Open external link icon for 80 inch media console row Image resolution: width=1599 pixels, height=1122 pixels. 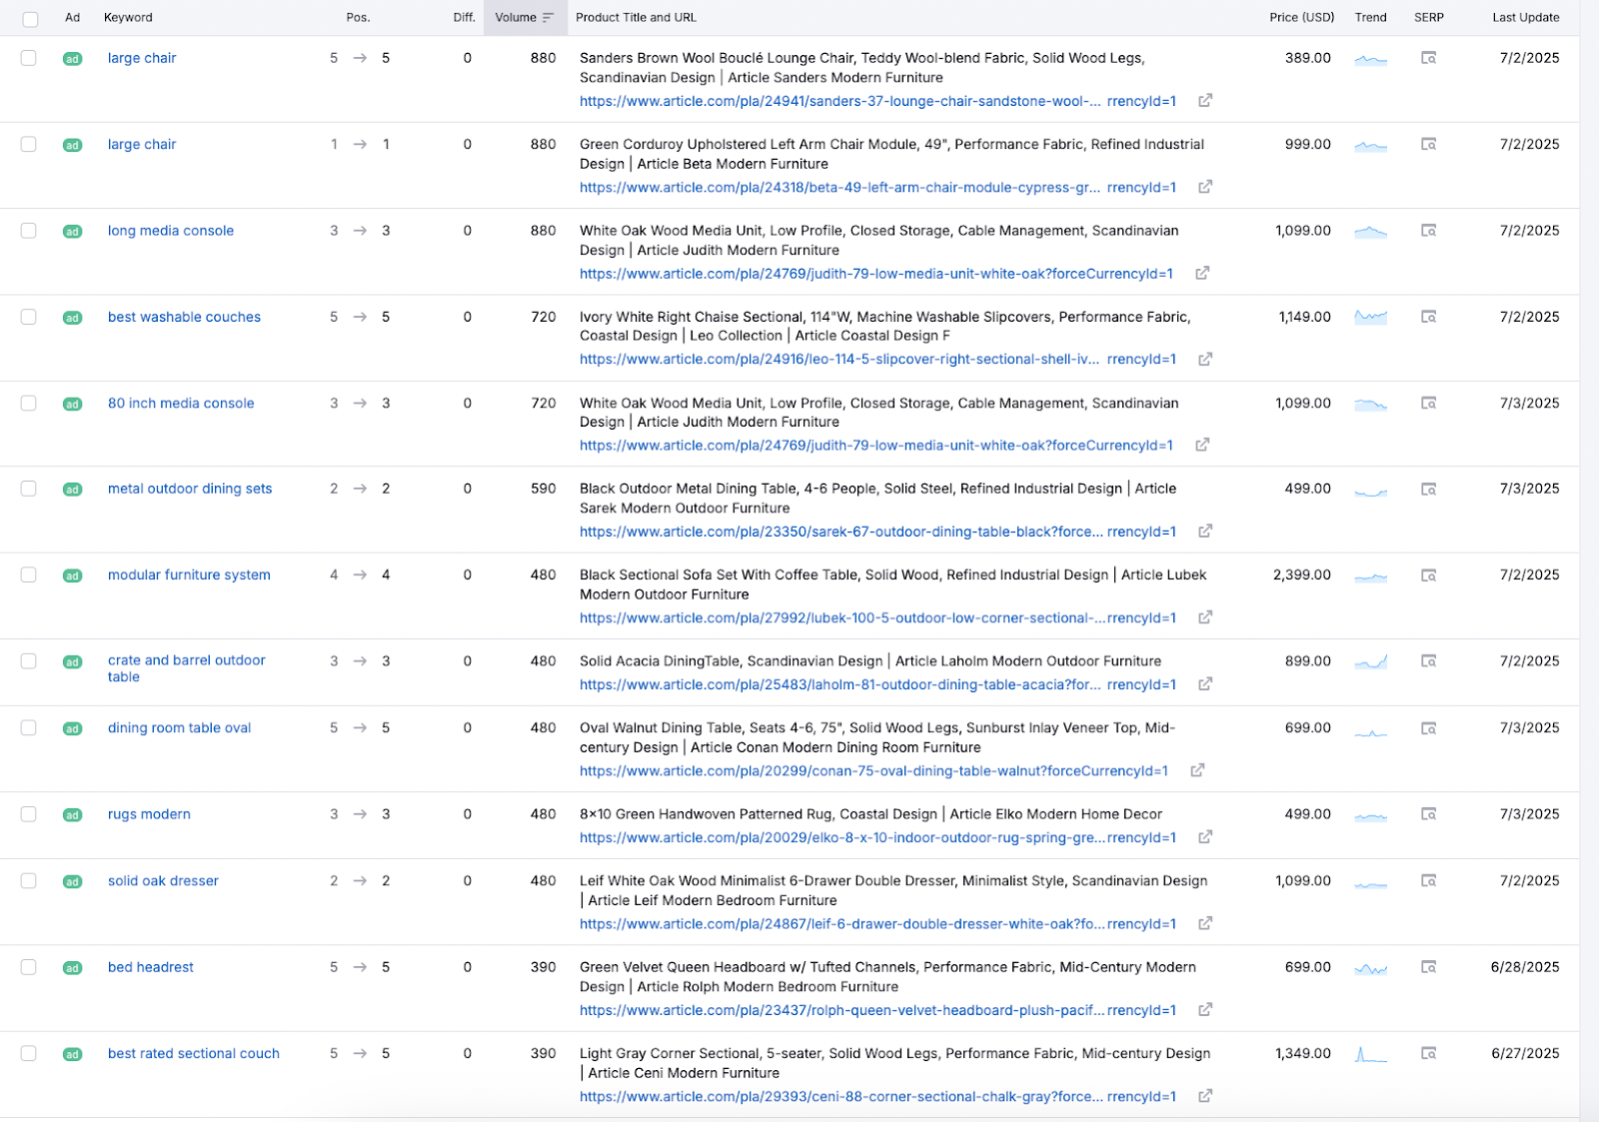point(1202,445)
